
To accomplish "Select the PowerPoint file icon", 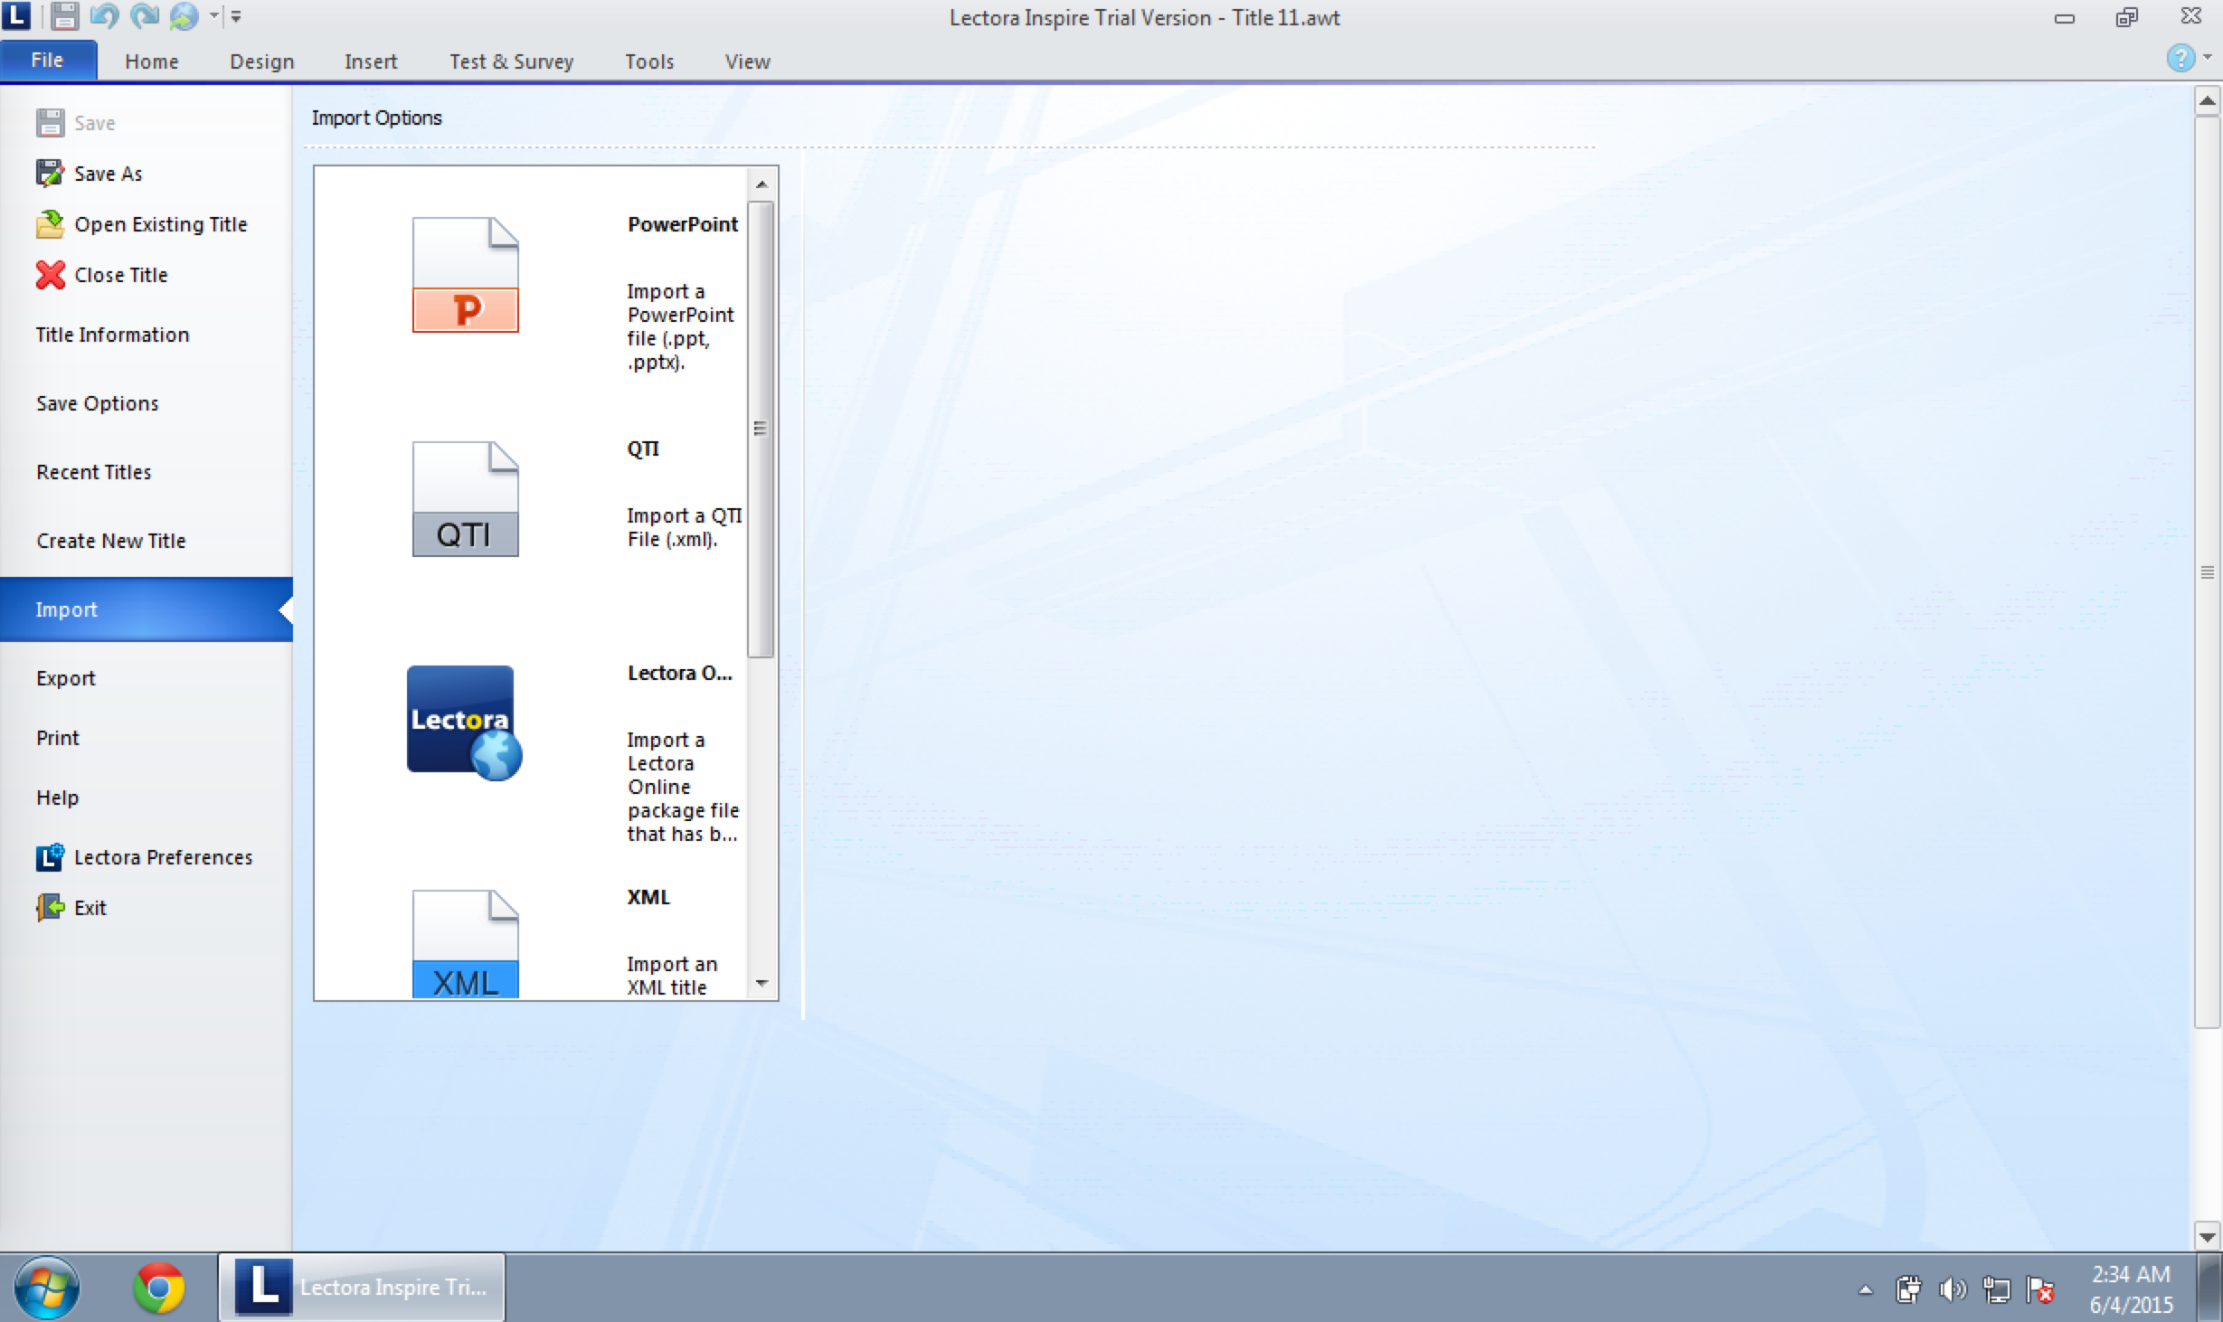I will 466,275.
